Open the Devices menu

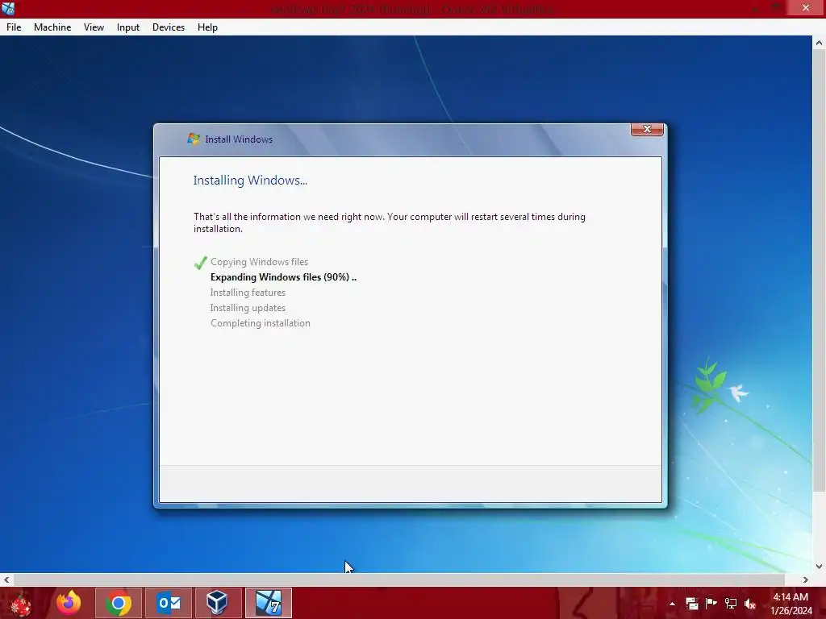click(169, 27)
